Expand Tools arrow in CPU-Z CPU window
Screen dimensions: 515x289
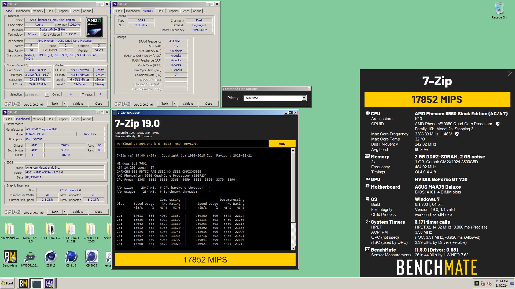(65, 104)
